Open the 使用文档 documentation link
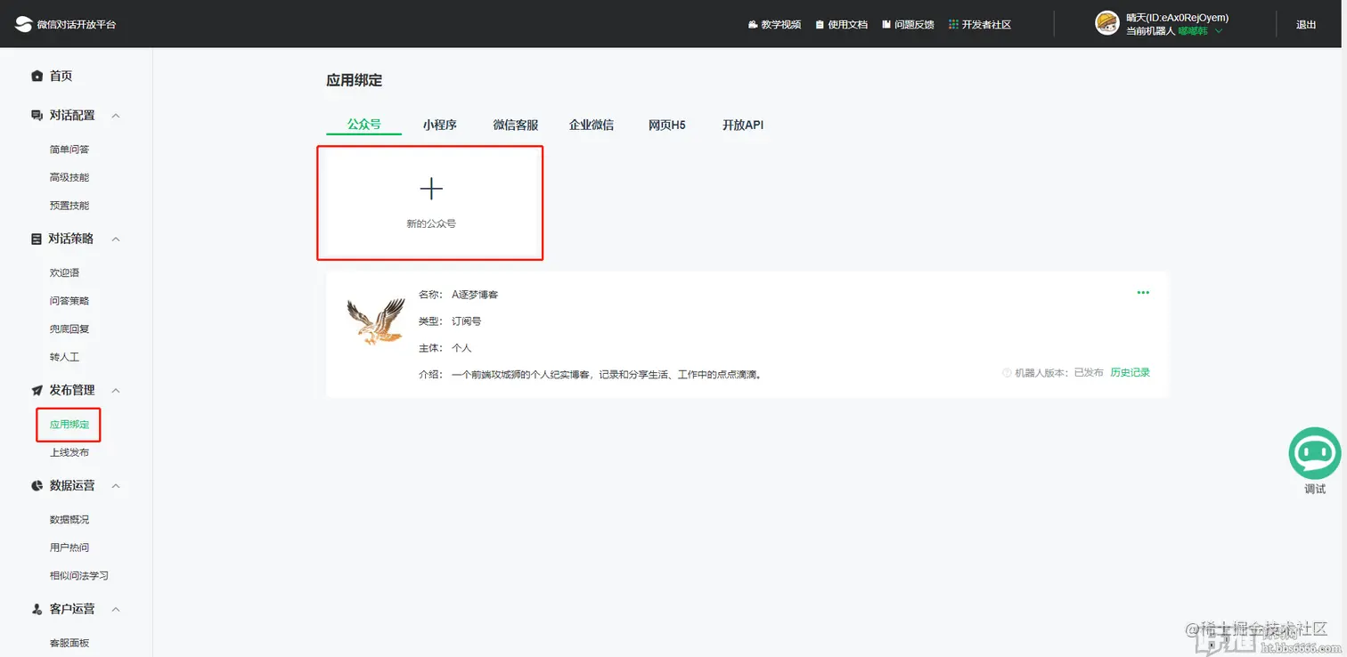The width and height of the screenshot is (1347, 657). (841, 25)
